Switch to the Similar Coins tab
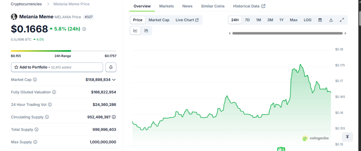The width and height of the screenshot is (361, 151). [x=213, y=6]
